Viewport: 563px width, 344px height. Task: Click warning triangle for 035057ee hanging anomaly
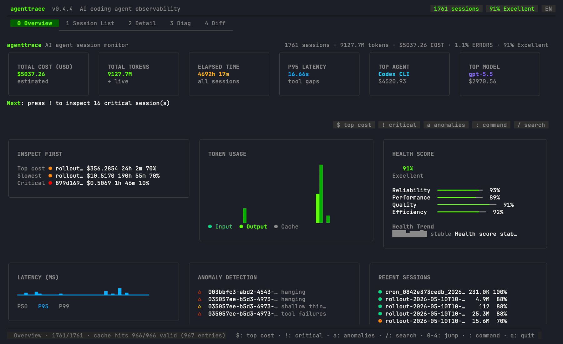pos(200,299)
